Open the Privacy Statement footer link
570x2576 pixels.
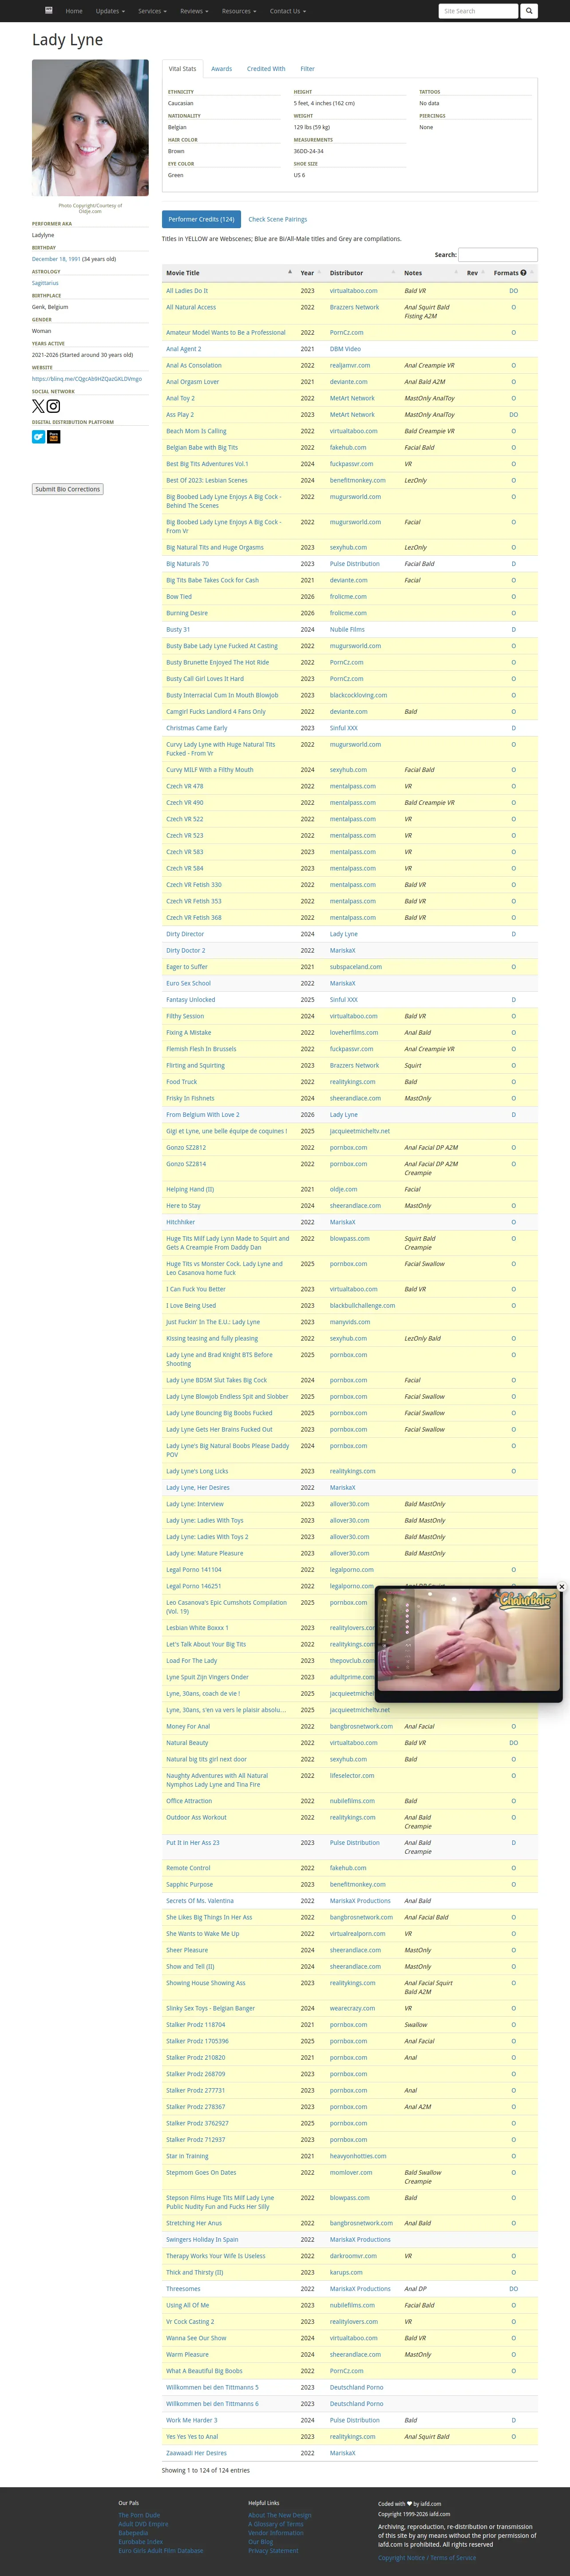[273, 2551]
